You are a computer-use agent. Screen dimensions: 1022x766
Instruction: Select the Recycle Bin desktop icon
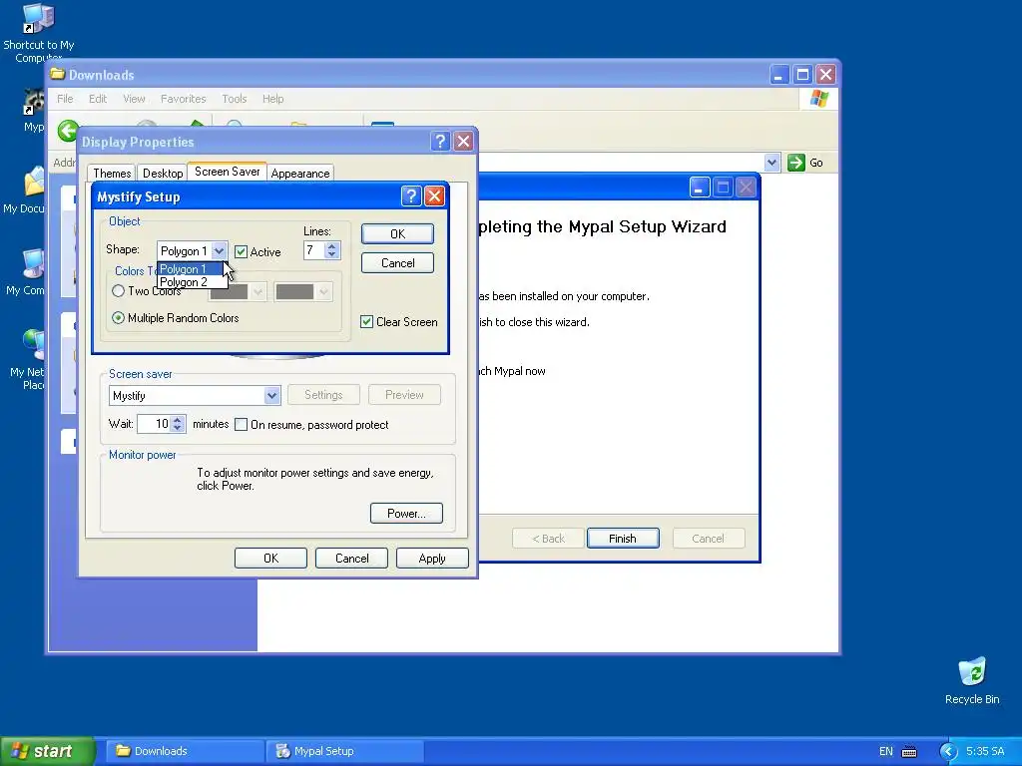972,681
